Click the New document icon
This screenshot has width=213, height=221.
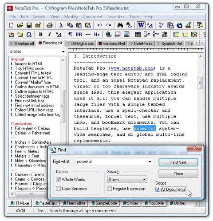coord(11,25)
